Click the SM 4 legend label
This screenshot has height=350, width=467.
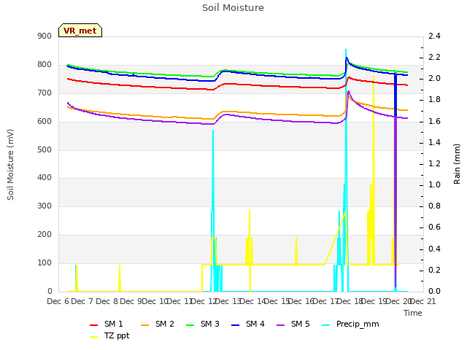point(255,324)
